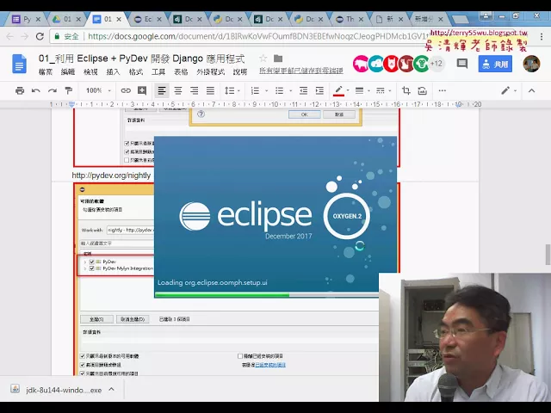Open the line spacing dropdown
The height and width of the screenshot is (413, 551).
pyautogui.click(x=232, y=90)
